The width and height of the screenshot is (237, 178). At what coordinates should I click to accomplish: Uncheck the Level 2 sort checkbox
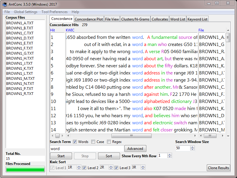pos(84,168)
